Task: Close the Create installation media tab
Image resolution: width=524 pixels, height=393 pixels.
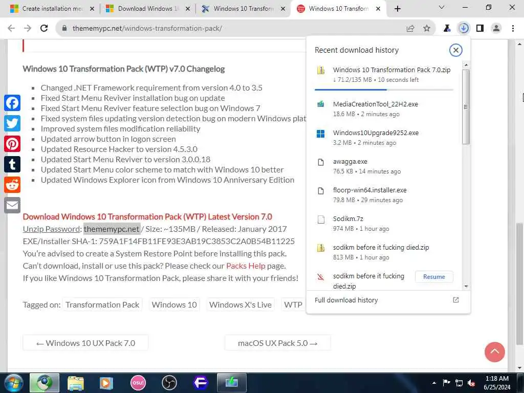Action: point(92,9)
